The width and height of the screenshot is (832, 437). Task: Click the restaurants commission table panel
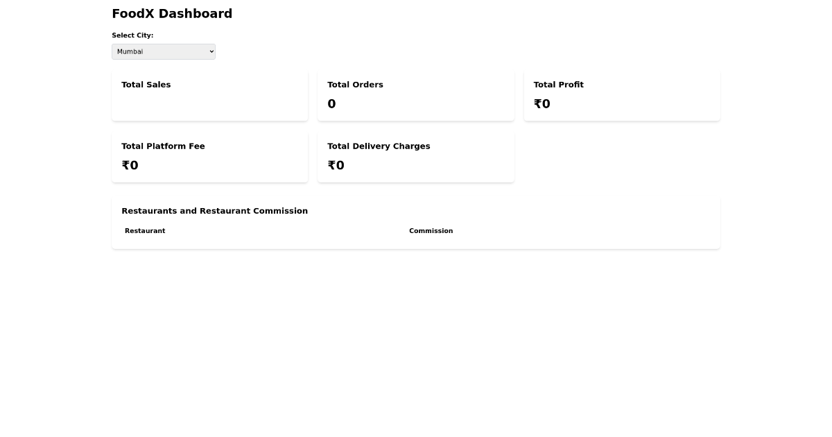point(416,222)
